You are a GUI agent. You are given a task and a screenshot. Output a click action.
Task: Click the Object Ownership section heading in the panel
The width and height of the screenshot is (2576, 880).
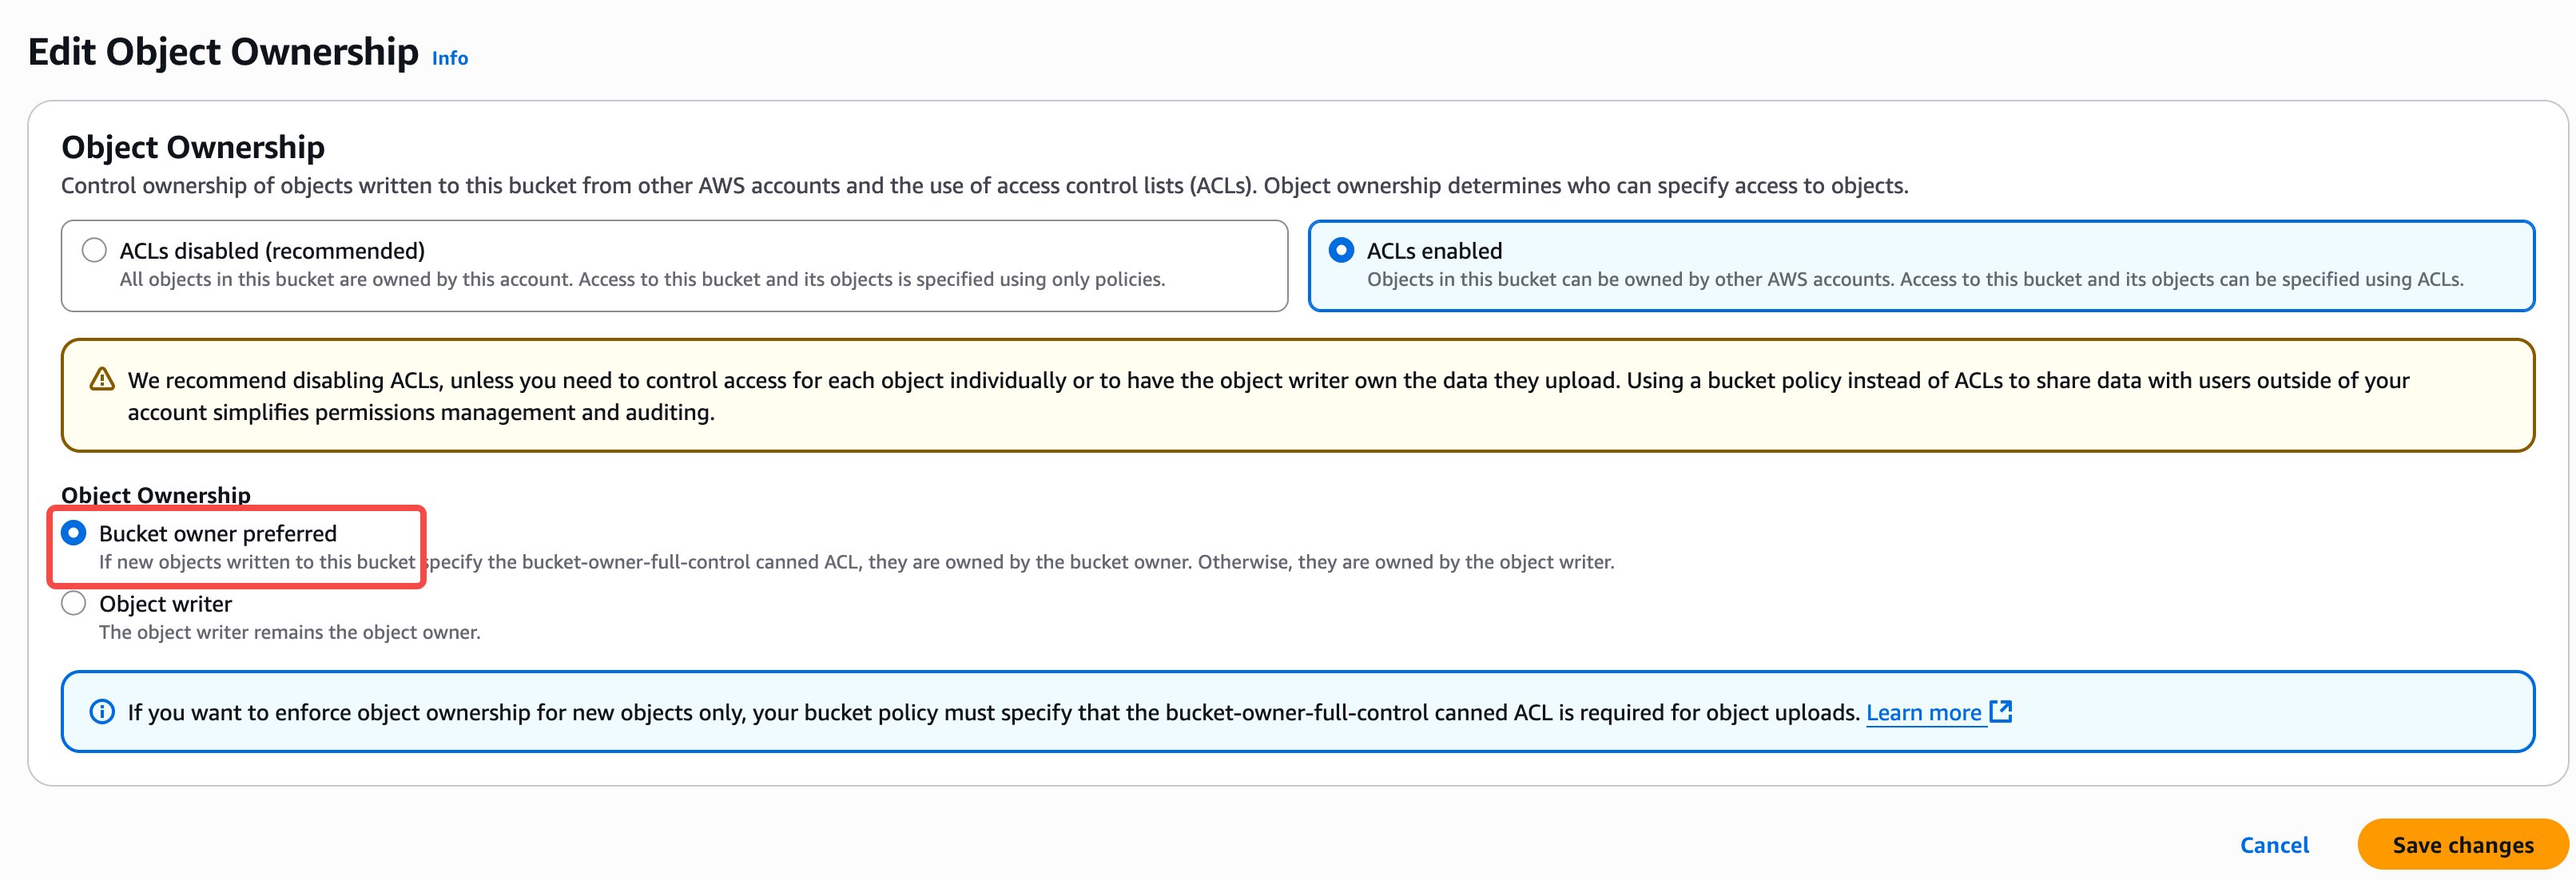click(x=193, y=147)
